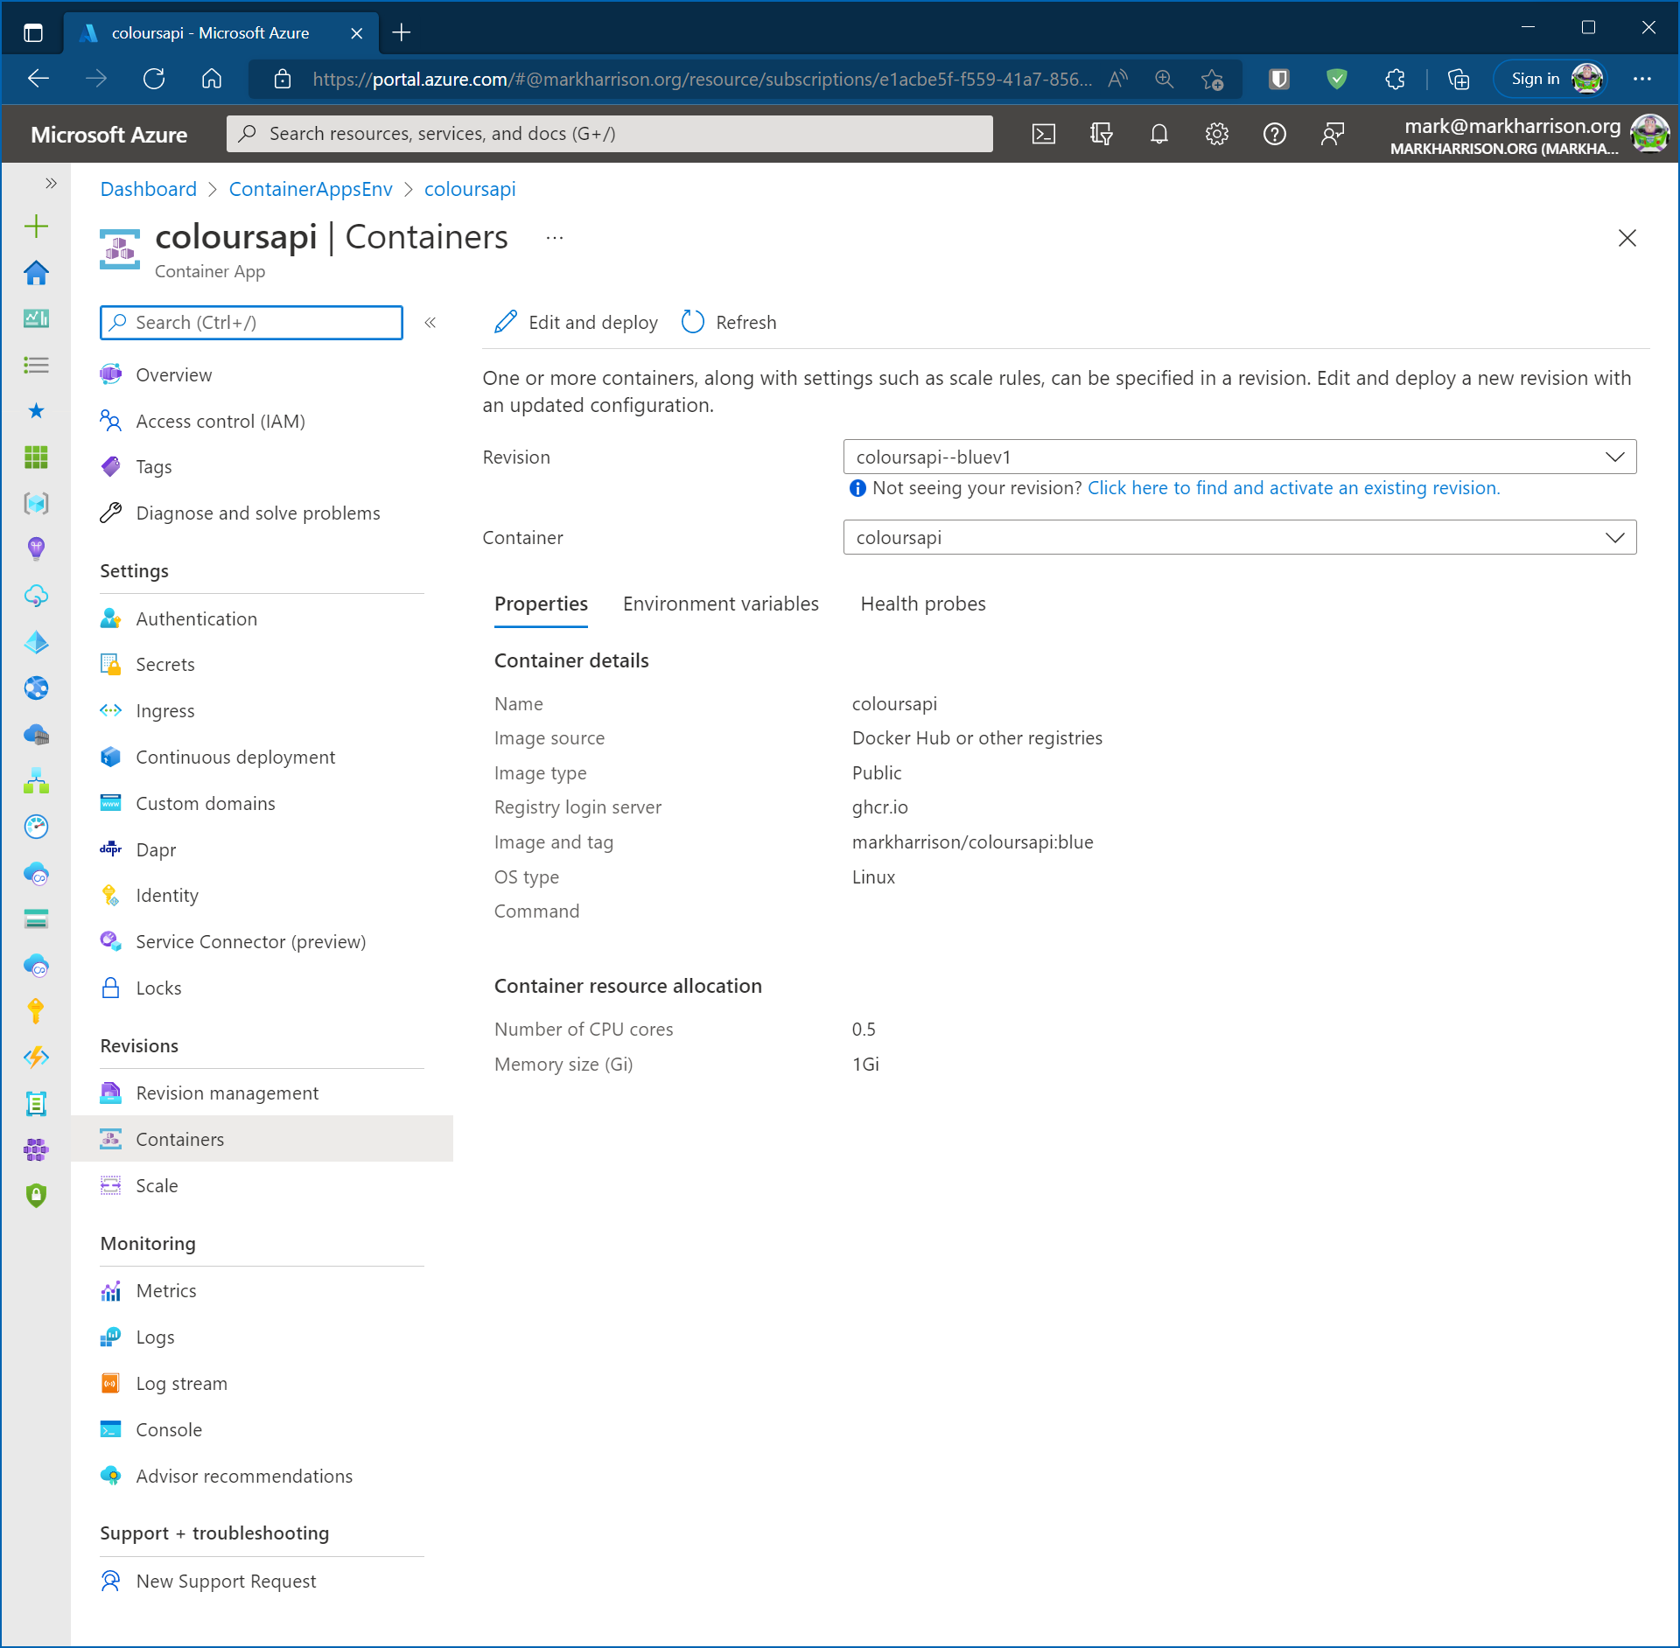Expand the Revision dropdown

coord(1239,457)
